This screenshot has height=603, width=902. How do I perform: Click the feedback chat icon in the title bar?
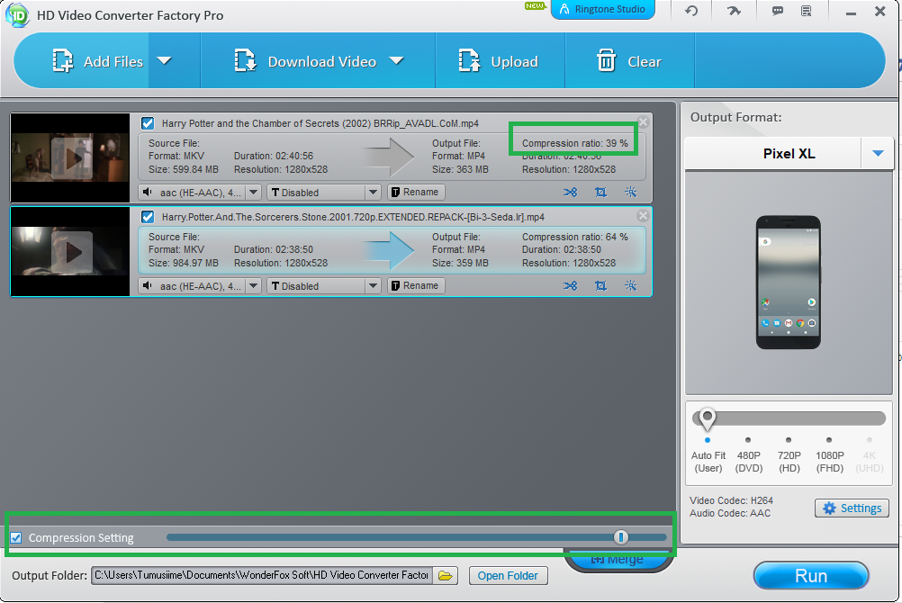[776, 11]
